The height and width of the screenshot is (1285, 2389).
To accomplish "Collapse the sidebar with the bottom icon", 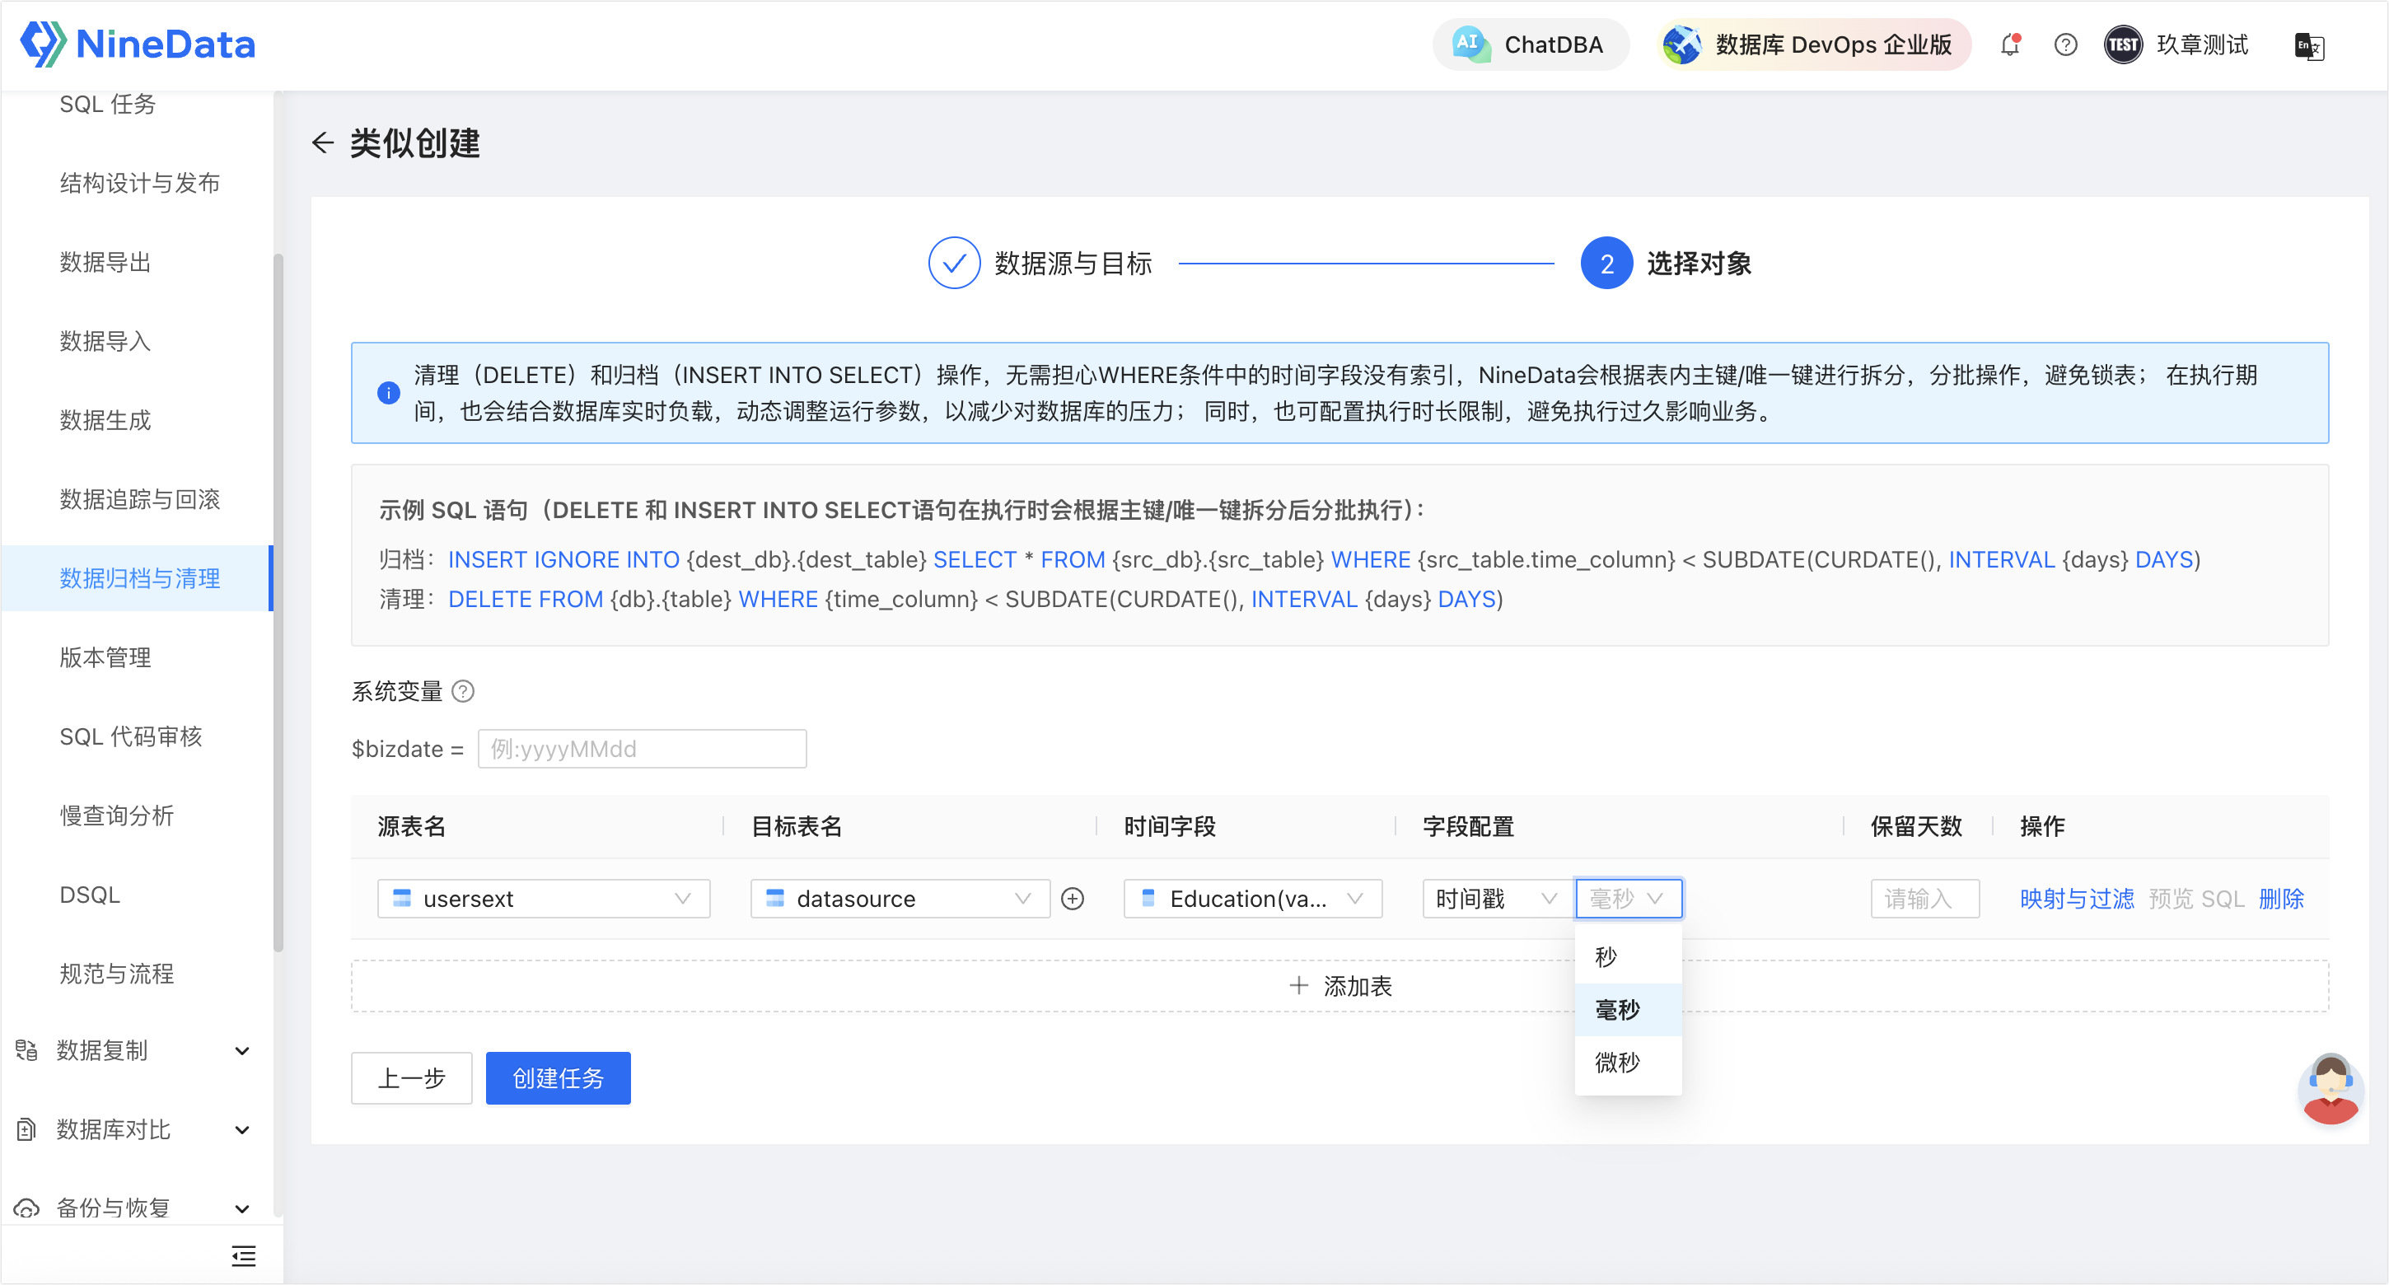I will tap(243, 1255).
